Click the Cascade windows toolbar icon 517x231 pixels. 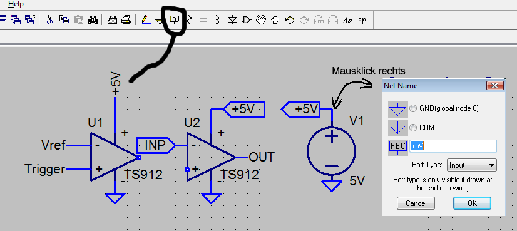[x=15, y=20]
